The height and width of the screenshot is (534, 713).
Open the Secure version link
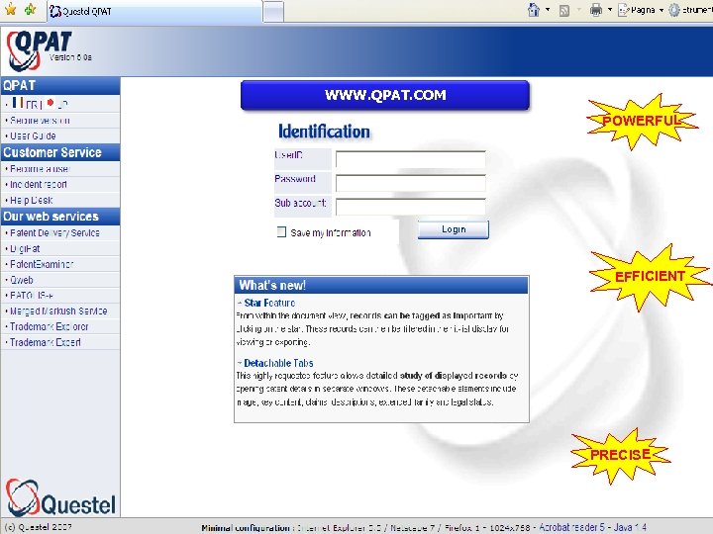pyautogui.click(x=40, y=121)
